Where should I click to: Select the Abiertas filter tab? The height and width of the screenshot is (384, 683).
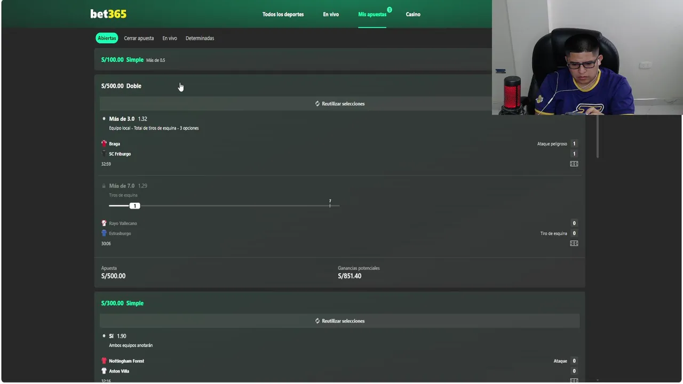click(x=107, y=38)
